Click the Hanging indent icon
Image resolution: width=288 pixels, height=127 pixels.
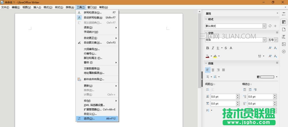click(x=255, y=90)
